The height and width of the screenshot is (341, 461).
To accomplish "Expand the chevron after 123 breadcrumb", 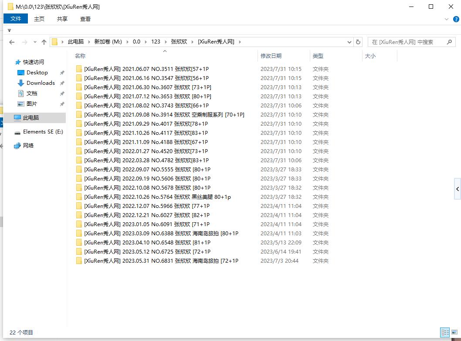I will (x=166, y=42).
